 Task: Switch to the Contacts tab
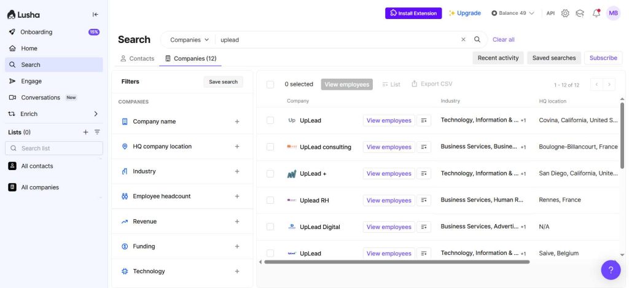tap(138, 58)
